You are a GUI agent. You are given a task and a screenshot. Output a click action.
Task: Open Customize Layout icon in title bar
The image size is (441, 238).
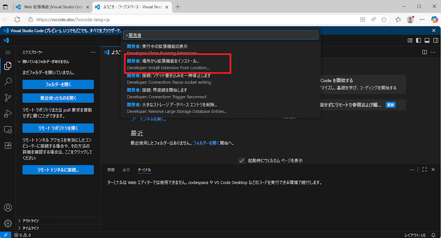click(x=410, y=40)
